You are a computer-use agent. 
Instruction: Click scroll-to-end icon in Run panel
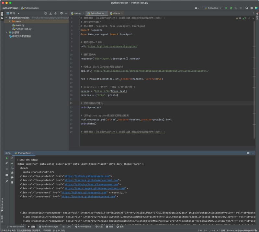(x=12, y=173)
